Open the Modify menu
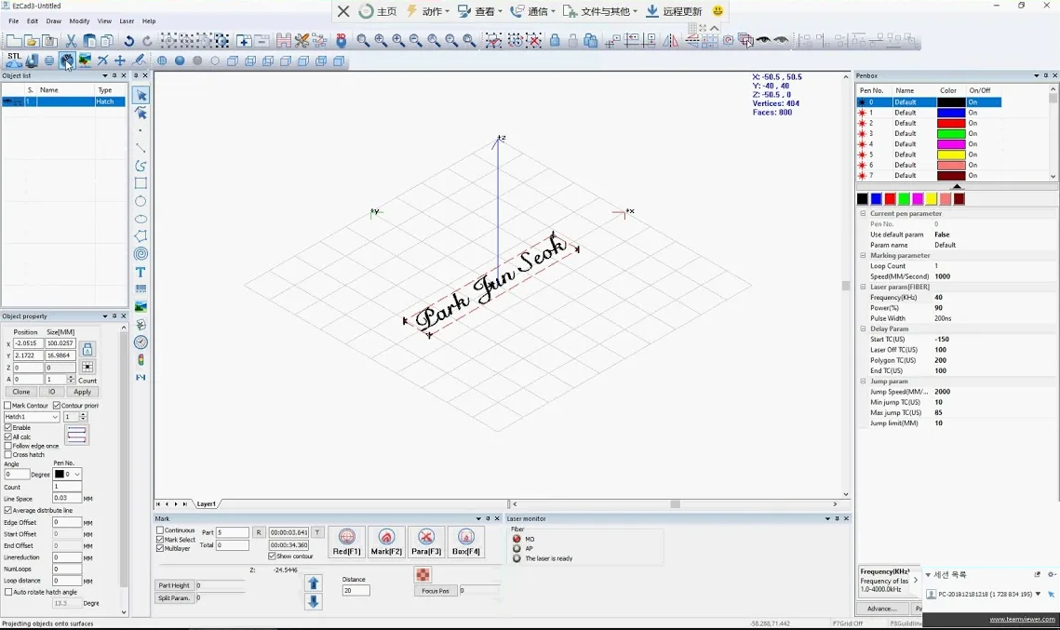The image size is (1060, 630). [x=79, y=20]
